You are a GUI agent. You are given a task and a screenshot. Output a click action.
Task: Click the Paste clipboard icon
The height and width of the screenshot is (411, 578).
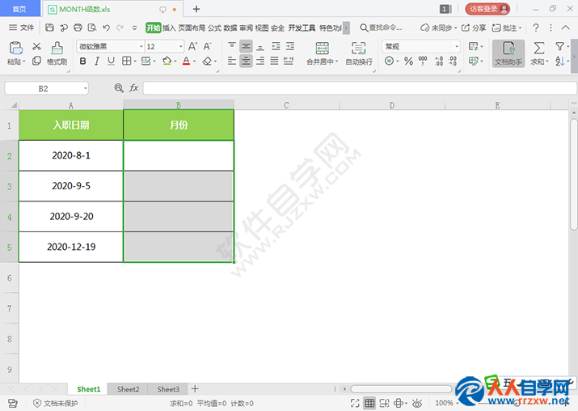coord(16,48)
